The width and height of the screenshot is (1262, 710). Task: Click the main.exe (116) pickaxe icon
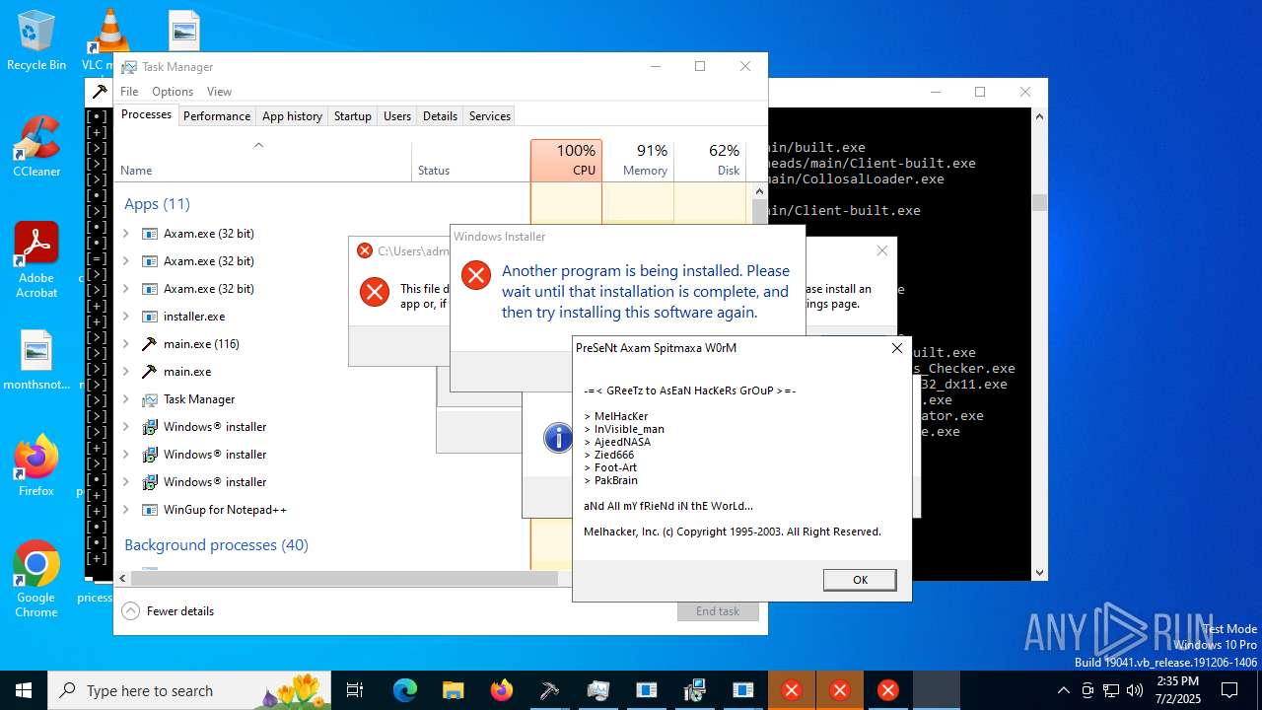pos(150,344)
